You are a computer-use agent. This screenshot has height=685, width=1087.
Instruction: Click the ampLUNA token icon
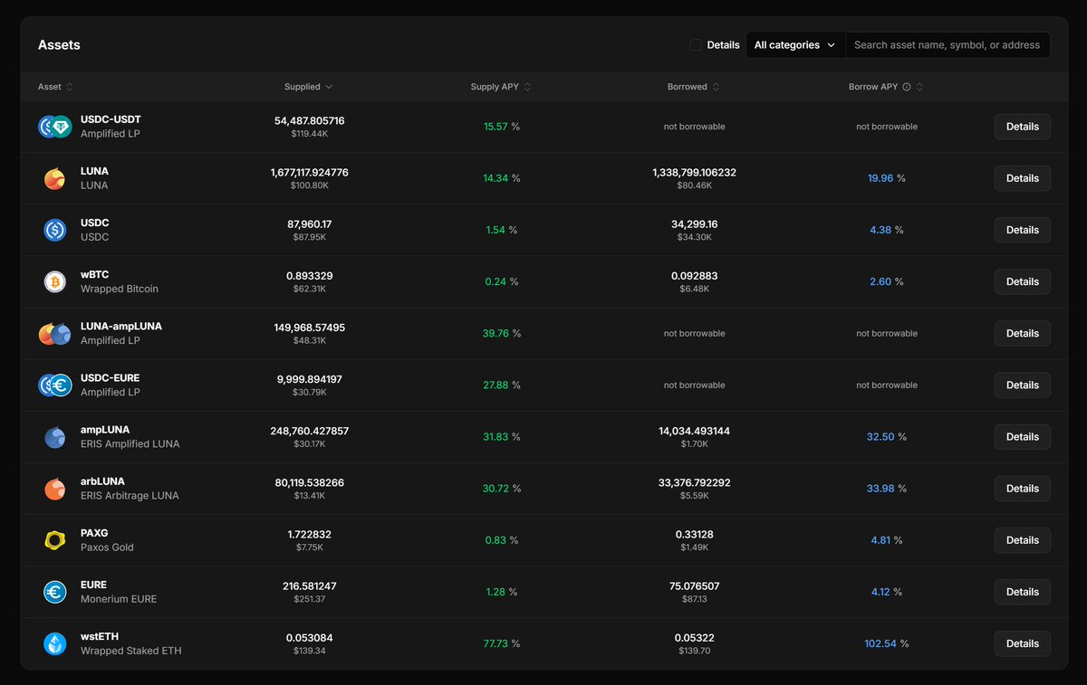point(54,437)
